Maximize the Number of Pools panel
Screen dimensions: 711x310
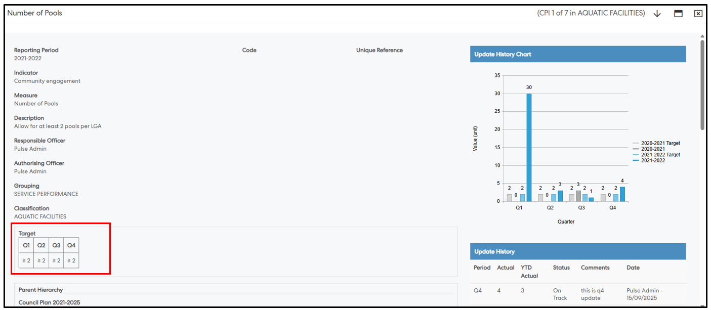(x=678, y=14)
